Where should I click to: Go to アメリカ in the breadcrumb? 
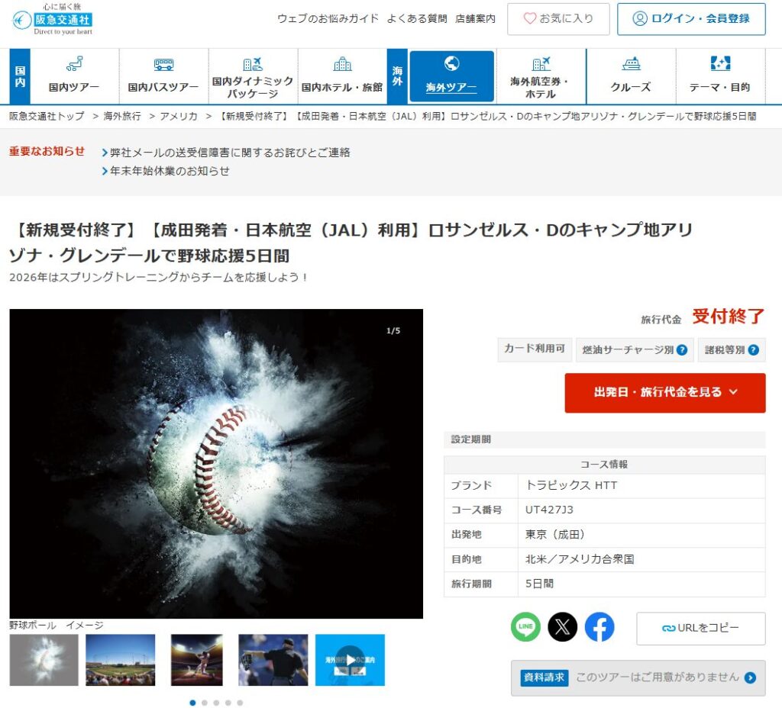179,116
